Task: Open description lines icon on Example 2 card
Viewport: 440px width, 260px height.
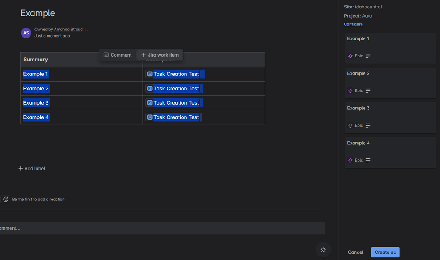Action: coord(368,90)
